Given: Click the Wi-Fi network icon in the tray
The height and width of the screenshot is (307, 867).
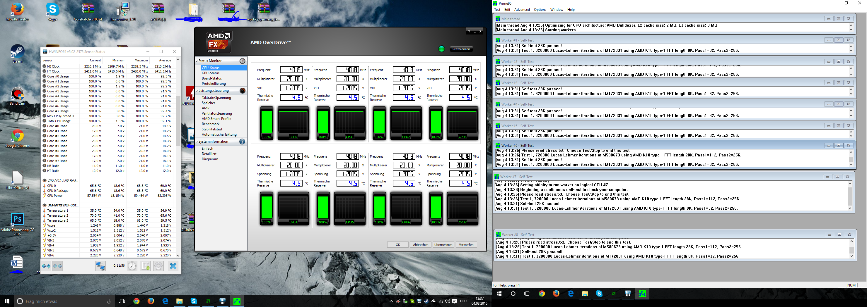Looking at the screenshot, I should tap(441, 301).
